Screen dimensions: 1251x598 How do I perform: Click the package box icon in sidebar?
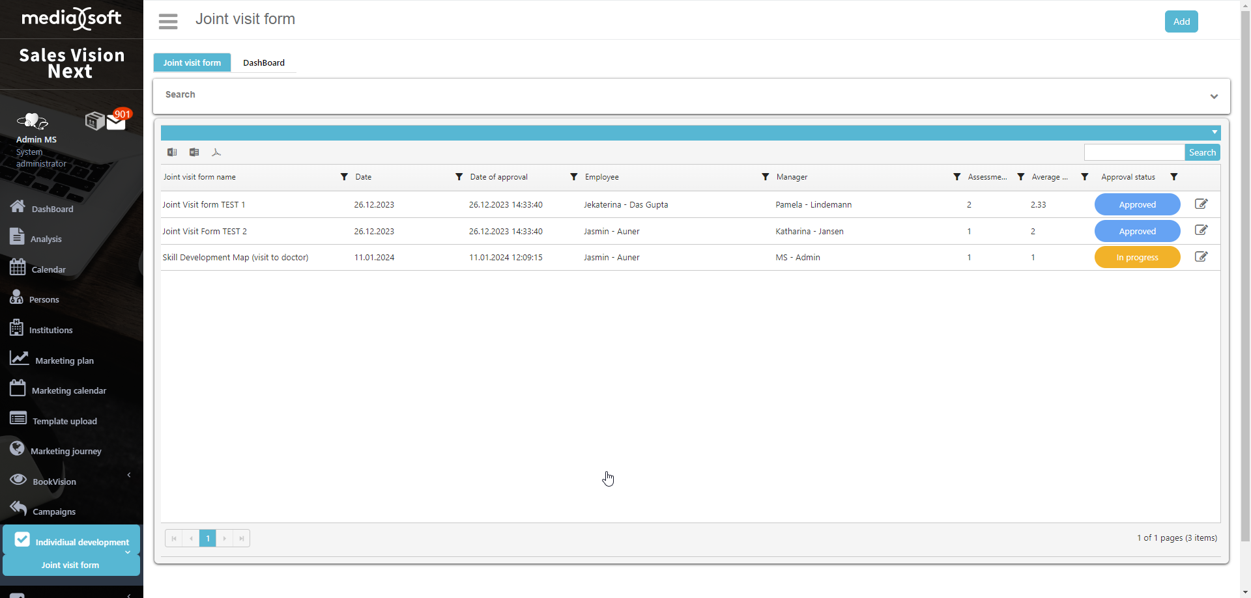tap(94, 121)
